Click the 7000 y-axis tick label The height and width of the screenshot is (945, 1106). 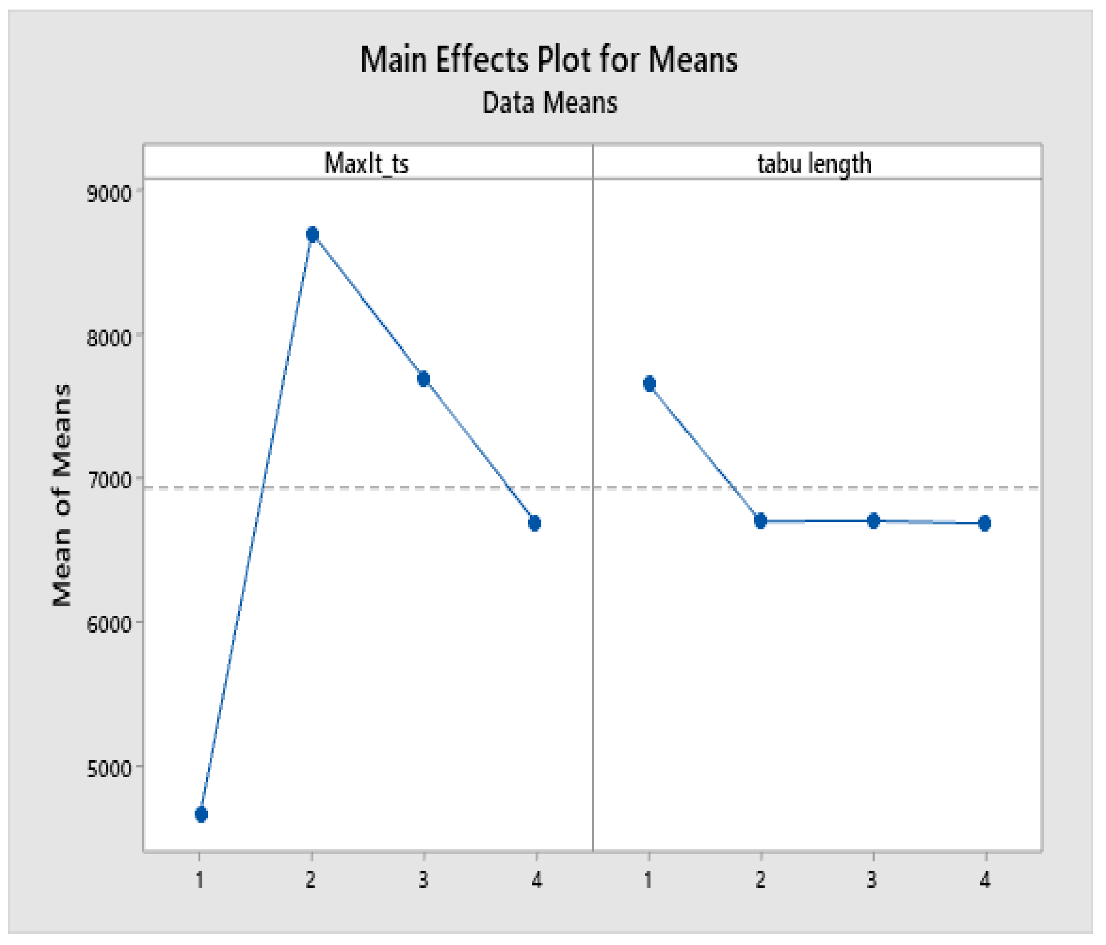pos(109,480)
